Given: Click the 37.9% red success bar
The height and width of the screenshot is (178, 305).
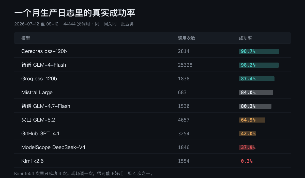Looking at the screenshot, I should point(247,147).
